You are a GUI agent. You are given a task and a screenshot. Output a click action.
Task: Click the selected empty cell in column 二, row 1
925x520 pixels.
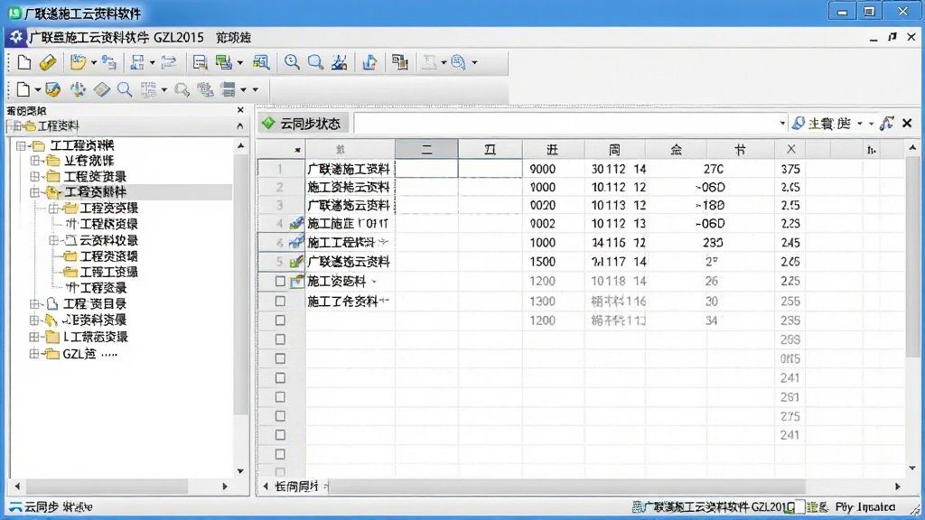pyautogui.click(x=426, y=169)
